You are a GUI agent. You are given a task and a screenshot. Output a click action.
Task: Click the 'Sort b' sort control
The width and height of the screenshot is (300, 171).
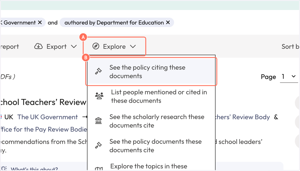(x=290, y=46)
